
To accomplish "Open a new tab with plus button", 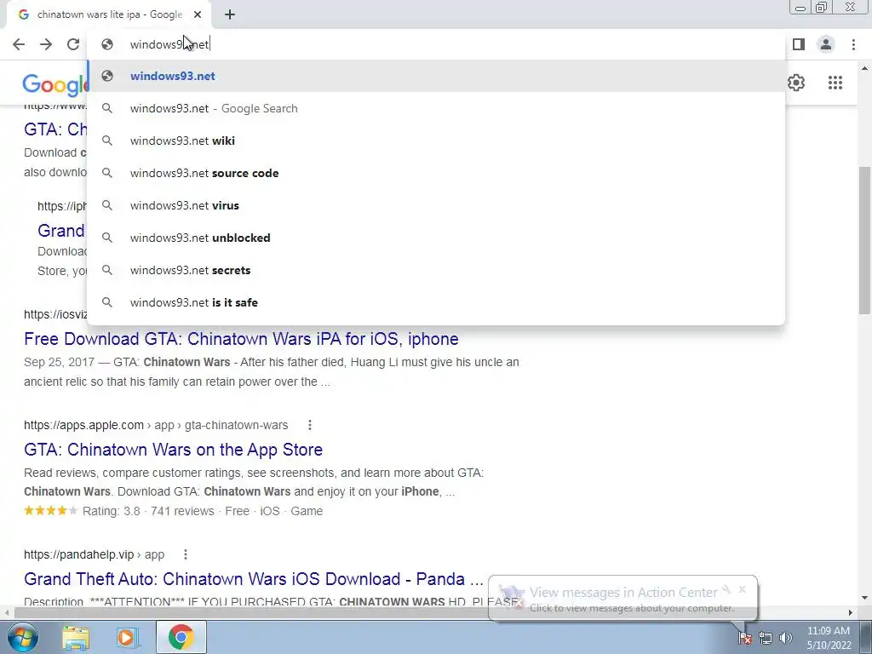I will [x=230, y=14].
